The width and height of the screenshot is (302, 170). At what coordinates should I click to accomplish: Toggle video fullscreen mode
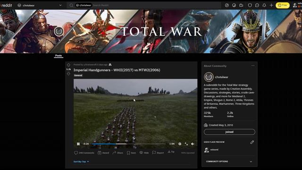tap(186, 144)
